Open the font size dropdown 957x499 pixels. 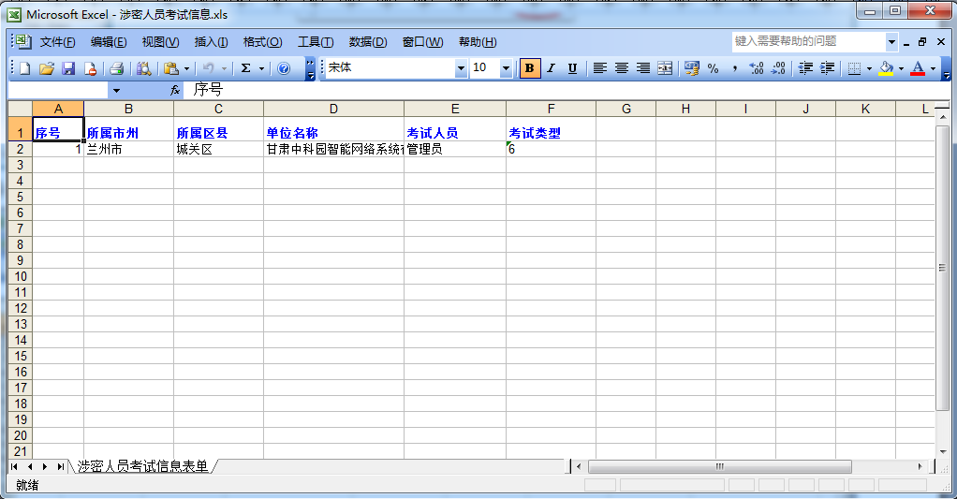506,68
